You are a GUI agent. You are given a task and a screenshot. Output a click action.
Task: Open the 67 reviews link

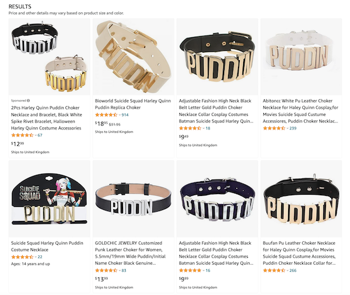(40, 135)
